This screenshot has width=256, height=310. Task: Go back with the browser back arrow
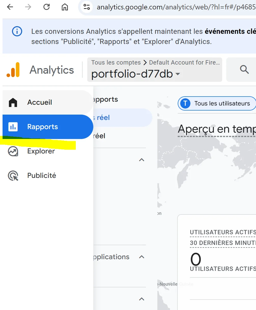point(10,7)
